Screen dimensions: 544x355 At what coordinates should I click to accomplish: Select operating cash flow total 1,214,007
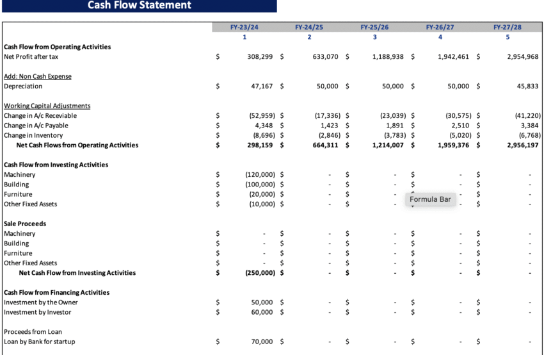[388, 145]
